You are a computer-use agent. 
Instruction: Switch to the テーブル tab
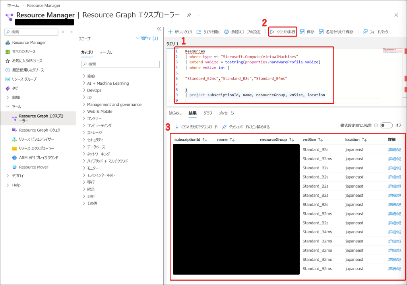pyautogui.click(x=106, y=52)
